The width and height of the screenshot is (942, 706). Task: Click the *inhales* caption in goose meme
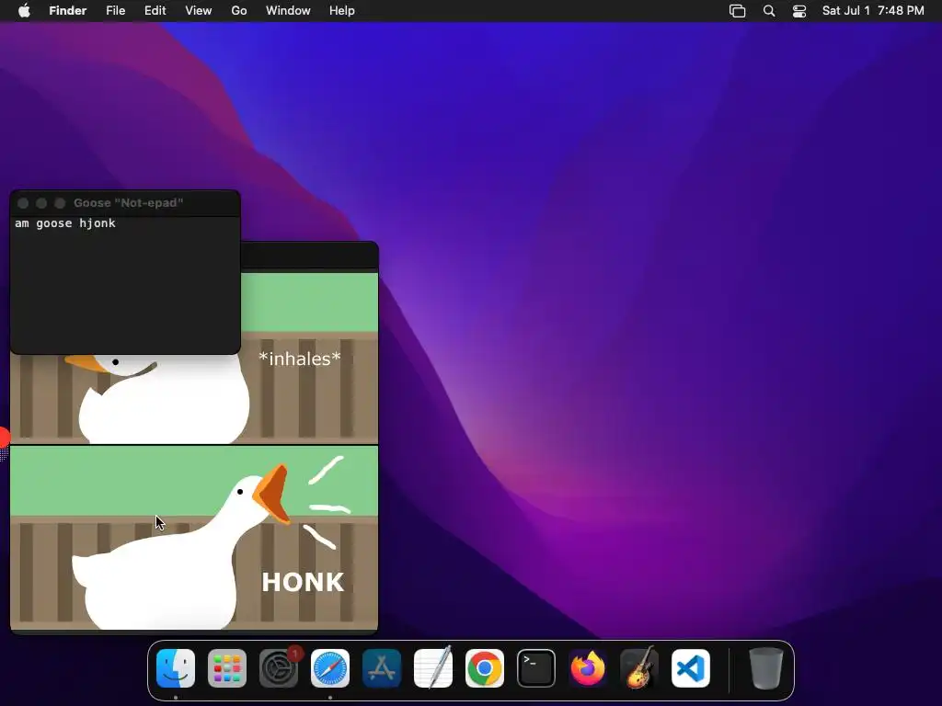(x=300, y=359)
